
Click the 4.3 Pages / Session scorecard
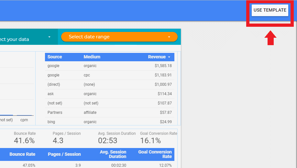coord(66,138)
